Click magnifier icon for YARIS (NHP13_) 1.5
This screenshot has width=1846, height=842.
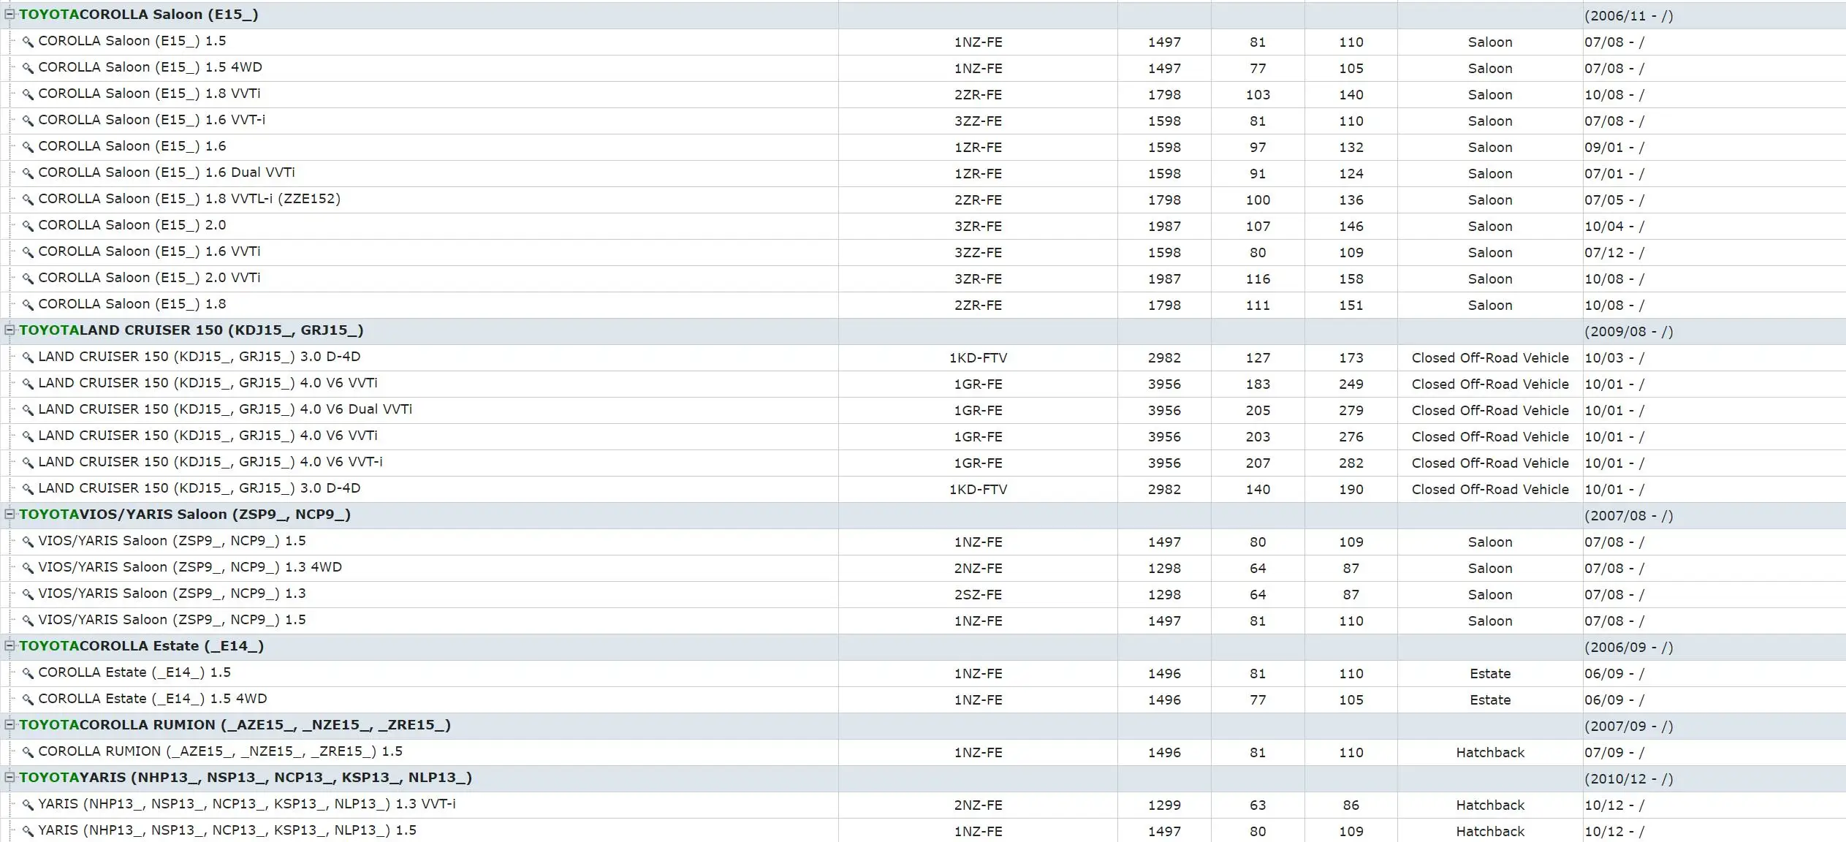[28, 831]
